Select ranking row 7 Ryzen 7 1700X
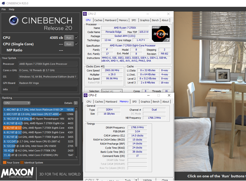This screenshot has height=181, width=246. click(39, 137)
